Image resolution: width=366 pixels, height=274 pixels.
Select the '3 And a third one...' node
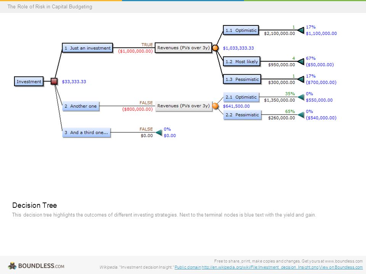[x=87, y=132]
